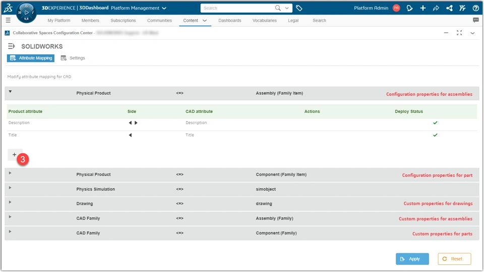Viewport: 484px width, 272px height.
Task: Click the left arrow in Title row
Action: 130,135
